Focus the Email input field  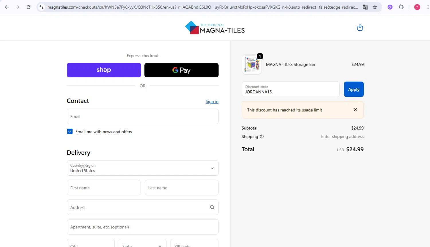click(x=142, y=116)
